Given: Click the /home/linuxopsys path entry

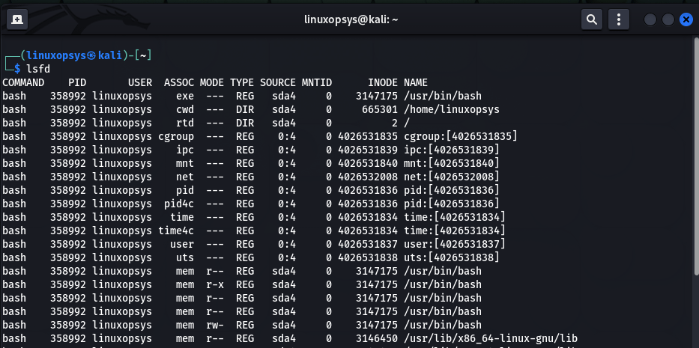Looking at the screenshot, I should pos(451,109).
